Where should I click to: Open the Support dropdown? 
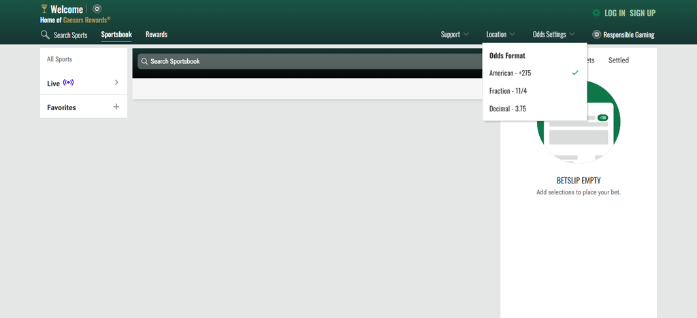[455, 35]
